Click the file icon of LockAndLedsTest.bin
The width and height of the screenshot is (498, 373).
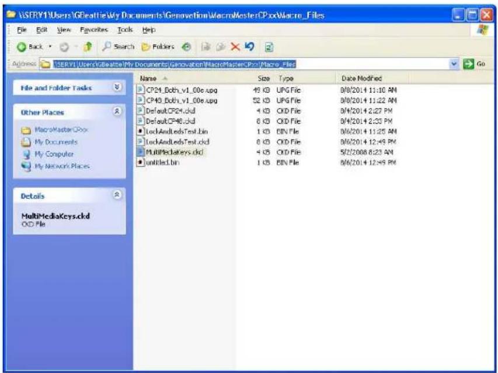pyautogui.click(x=140, y=131)
